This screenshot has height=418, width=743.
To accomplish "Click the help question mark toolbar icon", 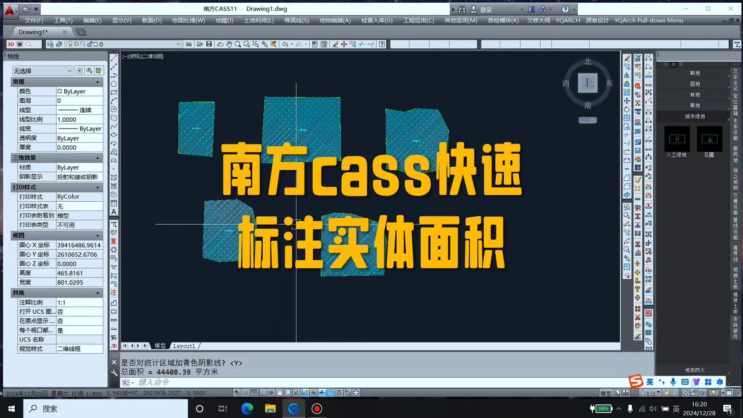I will (x=382, y=44).
